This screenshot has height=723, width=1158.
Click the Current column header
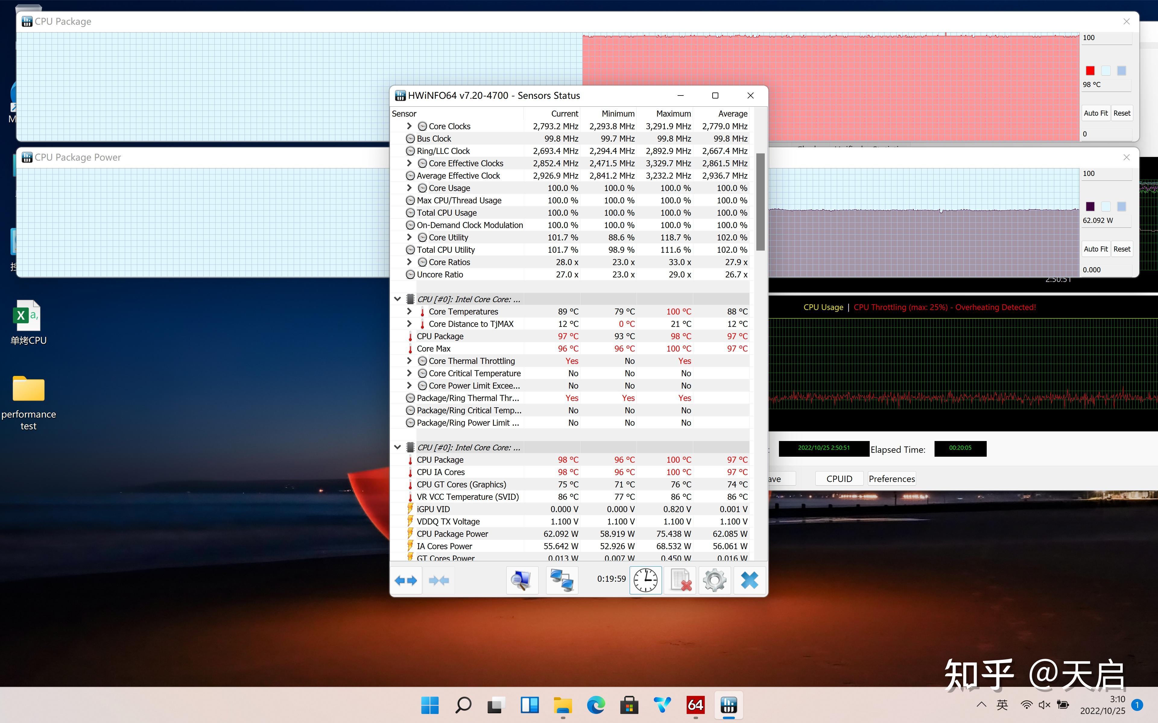(552, 113)
